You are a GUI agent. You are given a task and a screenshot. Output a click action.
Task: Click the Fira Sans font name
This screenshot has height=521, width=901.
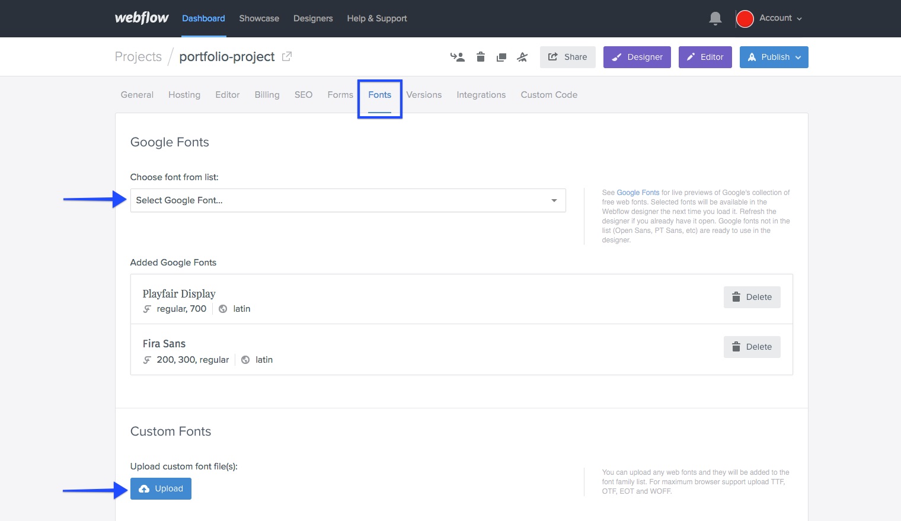(164, 344)
